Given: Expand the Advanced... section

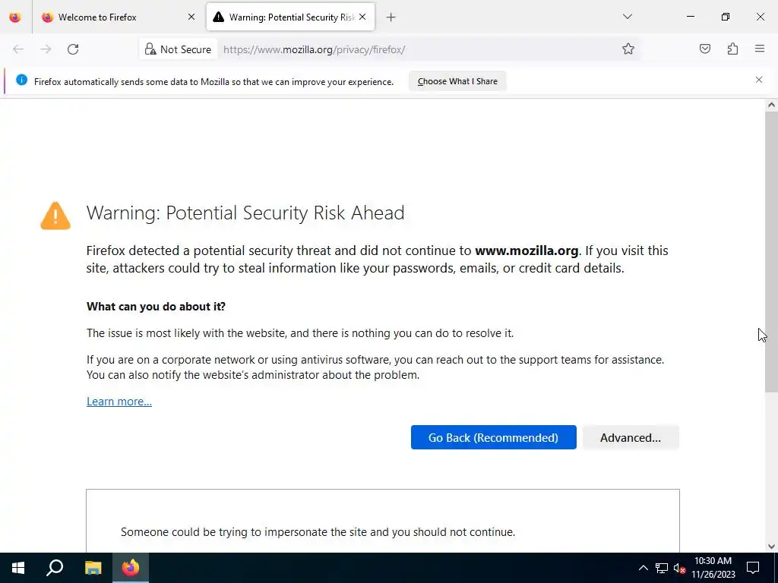Looking at the screenshot, I should (630, 438).
